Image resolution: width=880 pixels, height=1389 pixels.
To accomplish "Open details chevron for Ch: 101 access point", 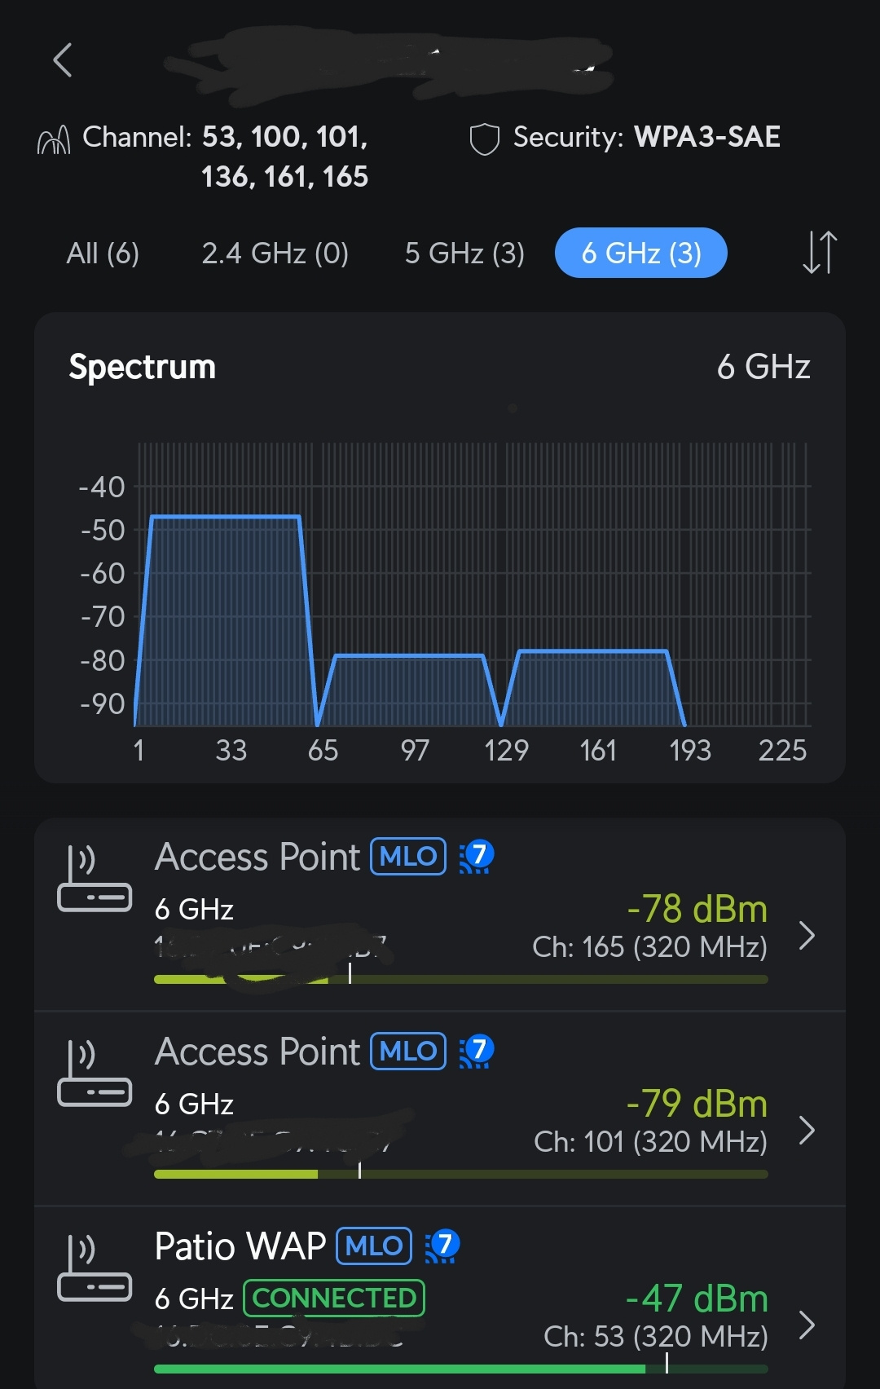I will pos(807,1131).
